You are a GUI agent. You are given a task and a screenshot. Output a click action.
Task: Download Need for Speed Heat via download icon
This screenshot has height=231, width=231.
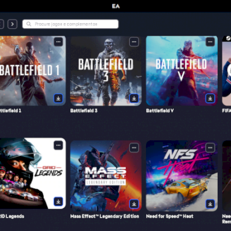point(210,204)
